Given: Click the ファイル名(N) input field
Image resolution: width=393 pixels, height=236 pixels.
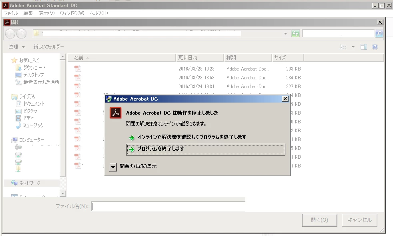Looking at the screenshot, I should click(x=168, y=206).
